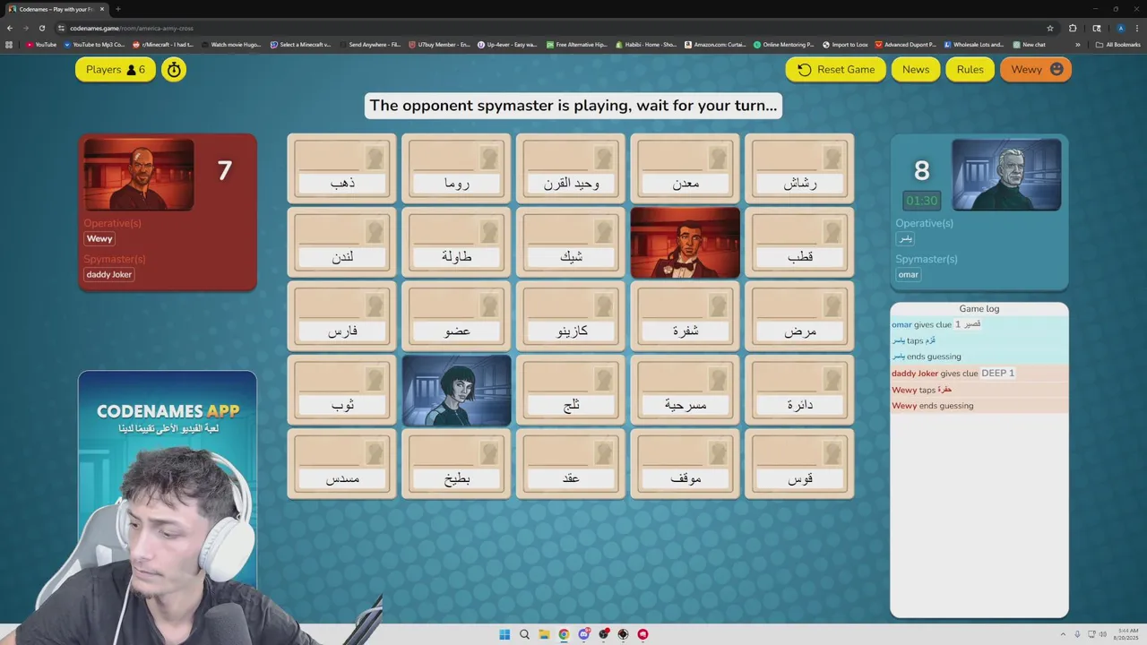
Task: Open the YouTube to Mp3 bookmark
Action: coord(94,44)
